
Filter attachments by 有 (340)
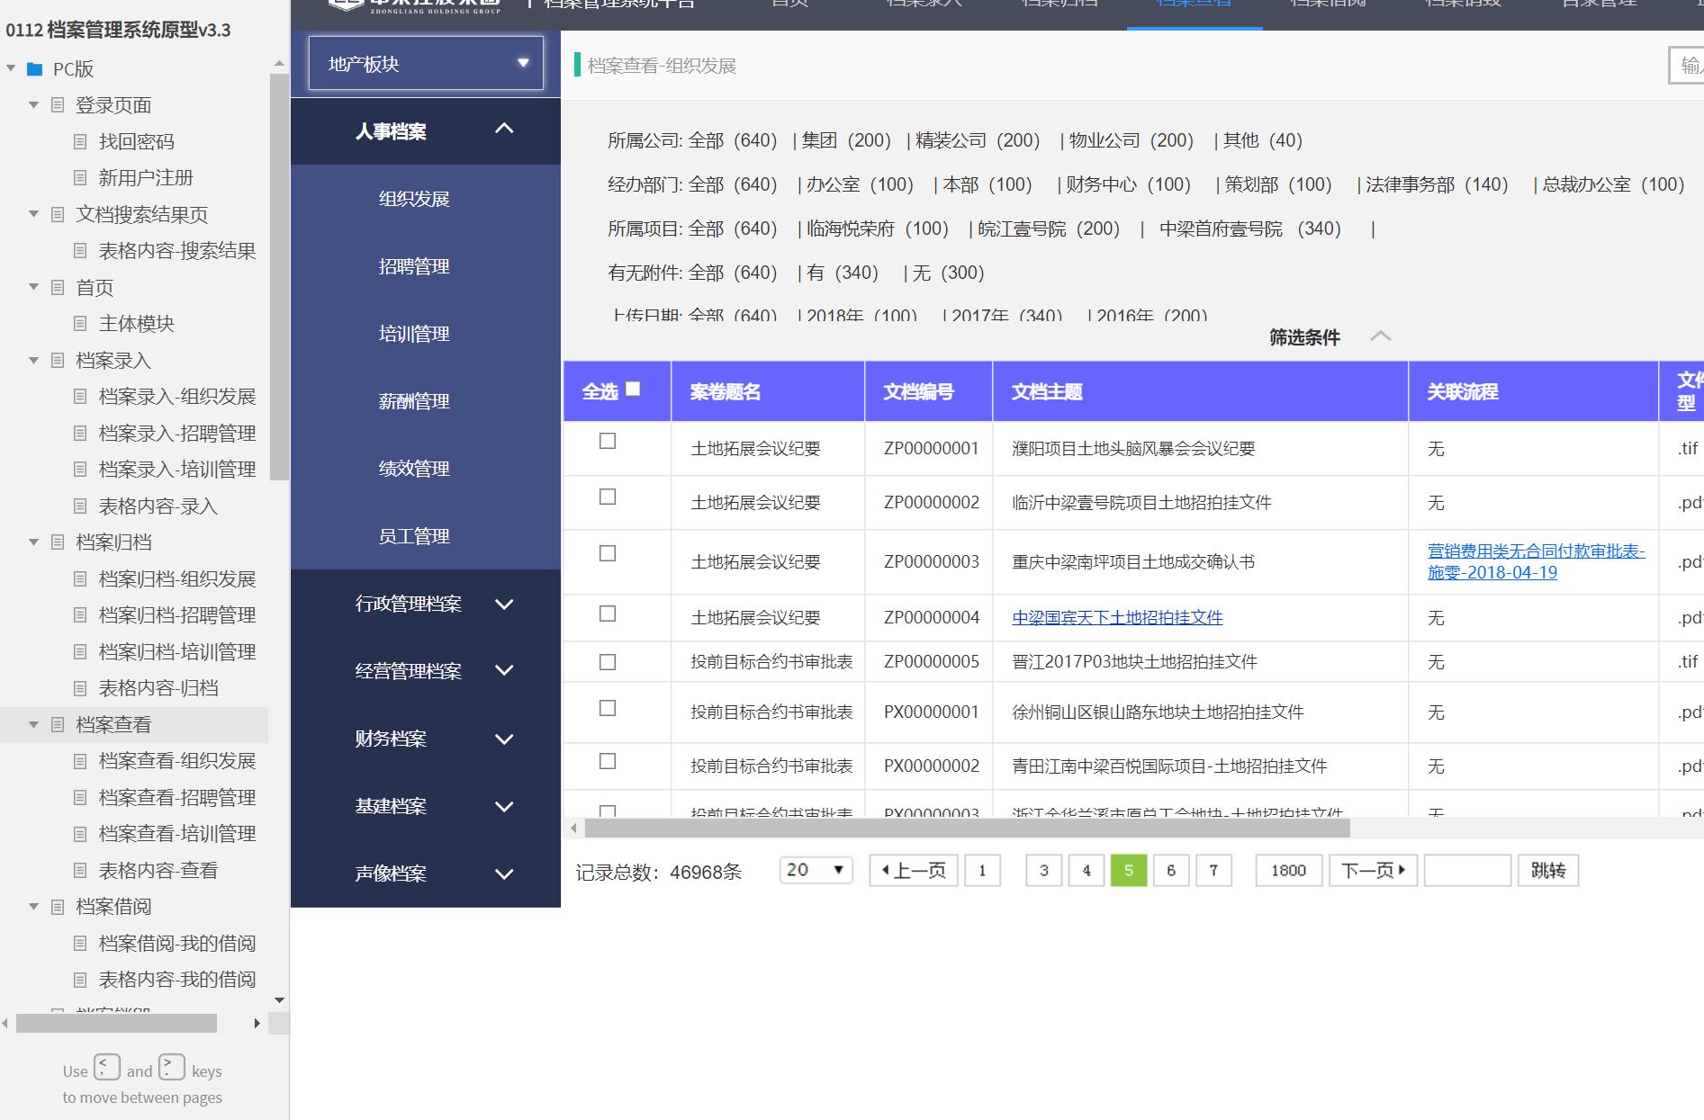[843, 273]
